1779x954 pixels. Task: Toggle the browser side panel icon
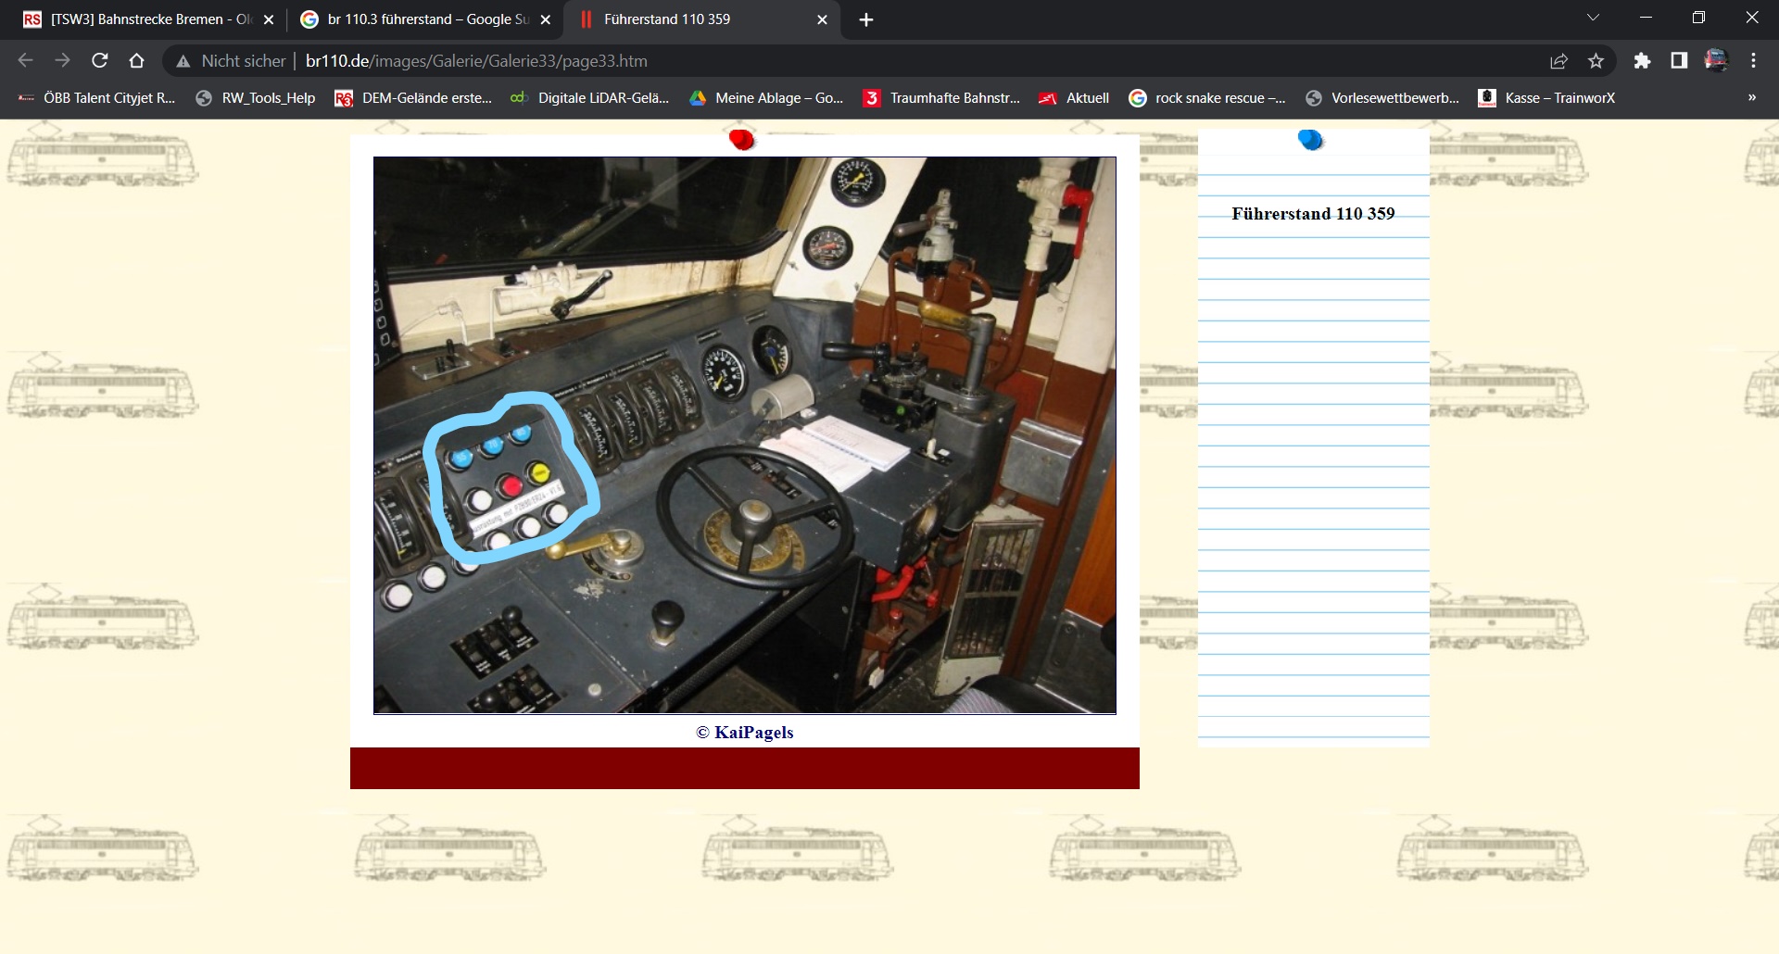pyautogui.click(x=1679, y=60)
